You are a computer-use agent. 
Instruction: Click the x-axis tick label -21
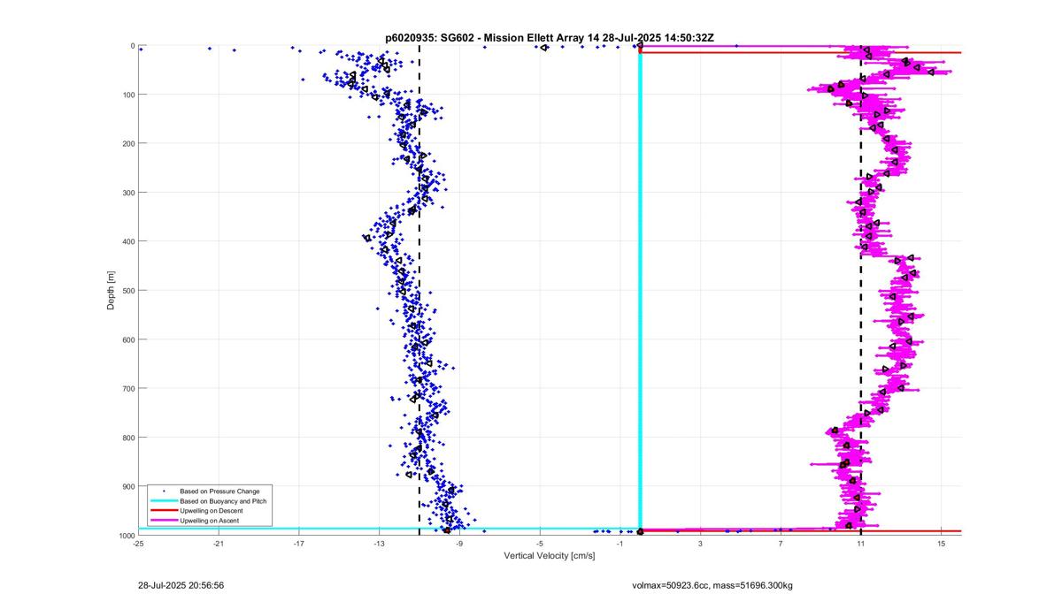click(219, 544)
